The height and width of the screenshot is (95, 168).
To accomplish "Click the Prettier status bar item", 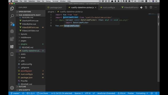I will pos(131,93).
